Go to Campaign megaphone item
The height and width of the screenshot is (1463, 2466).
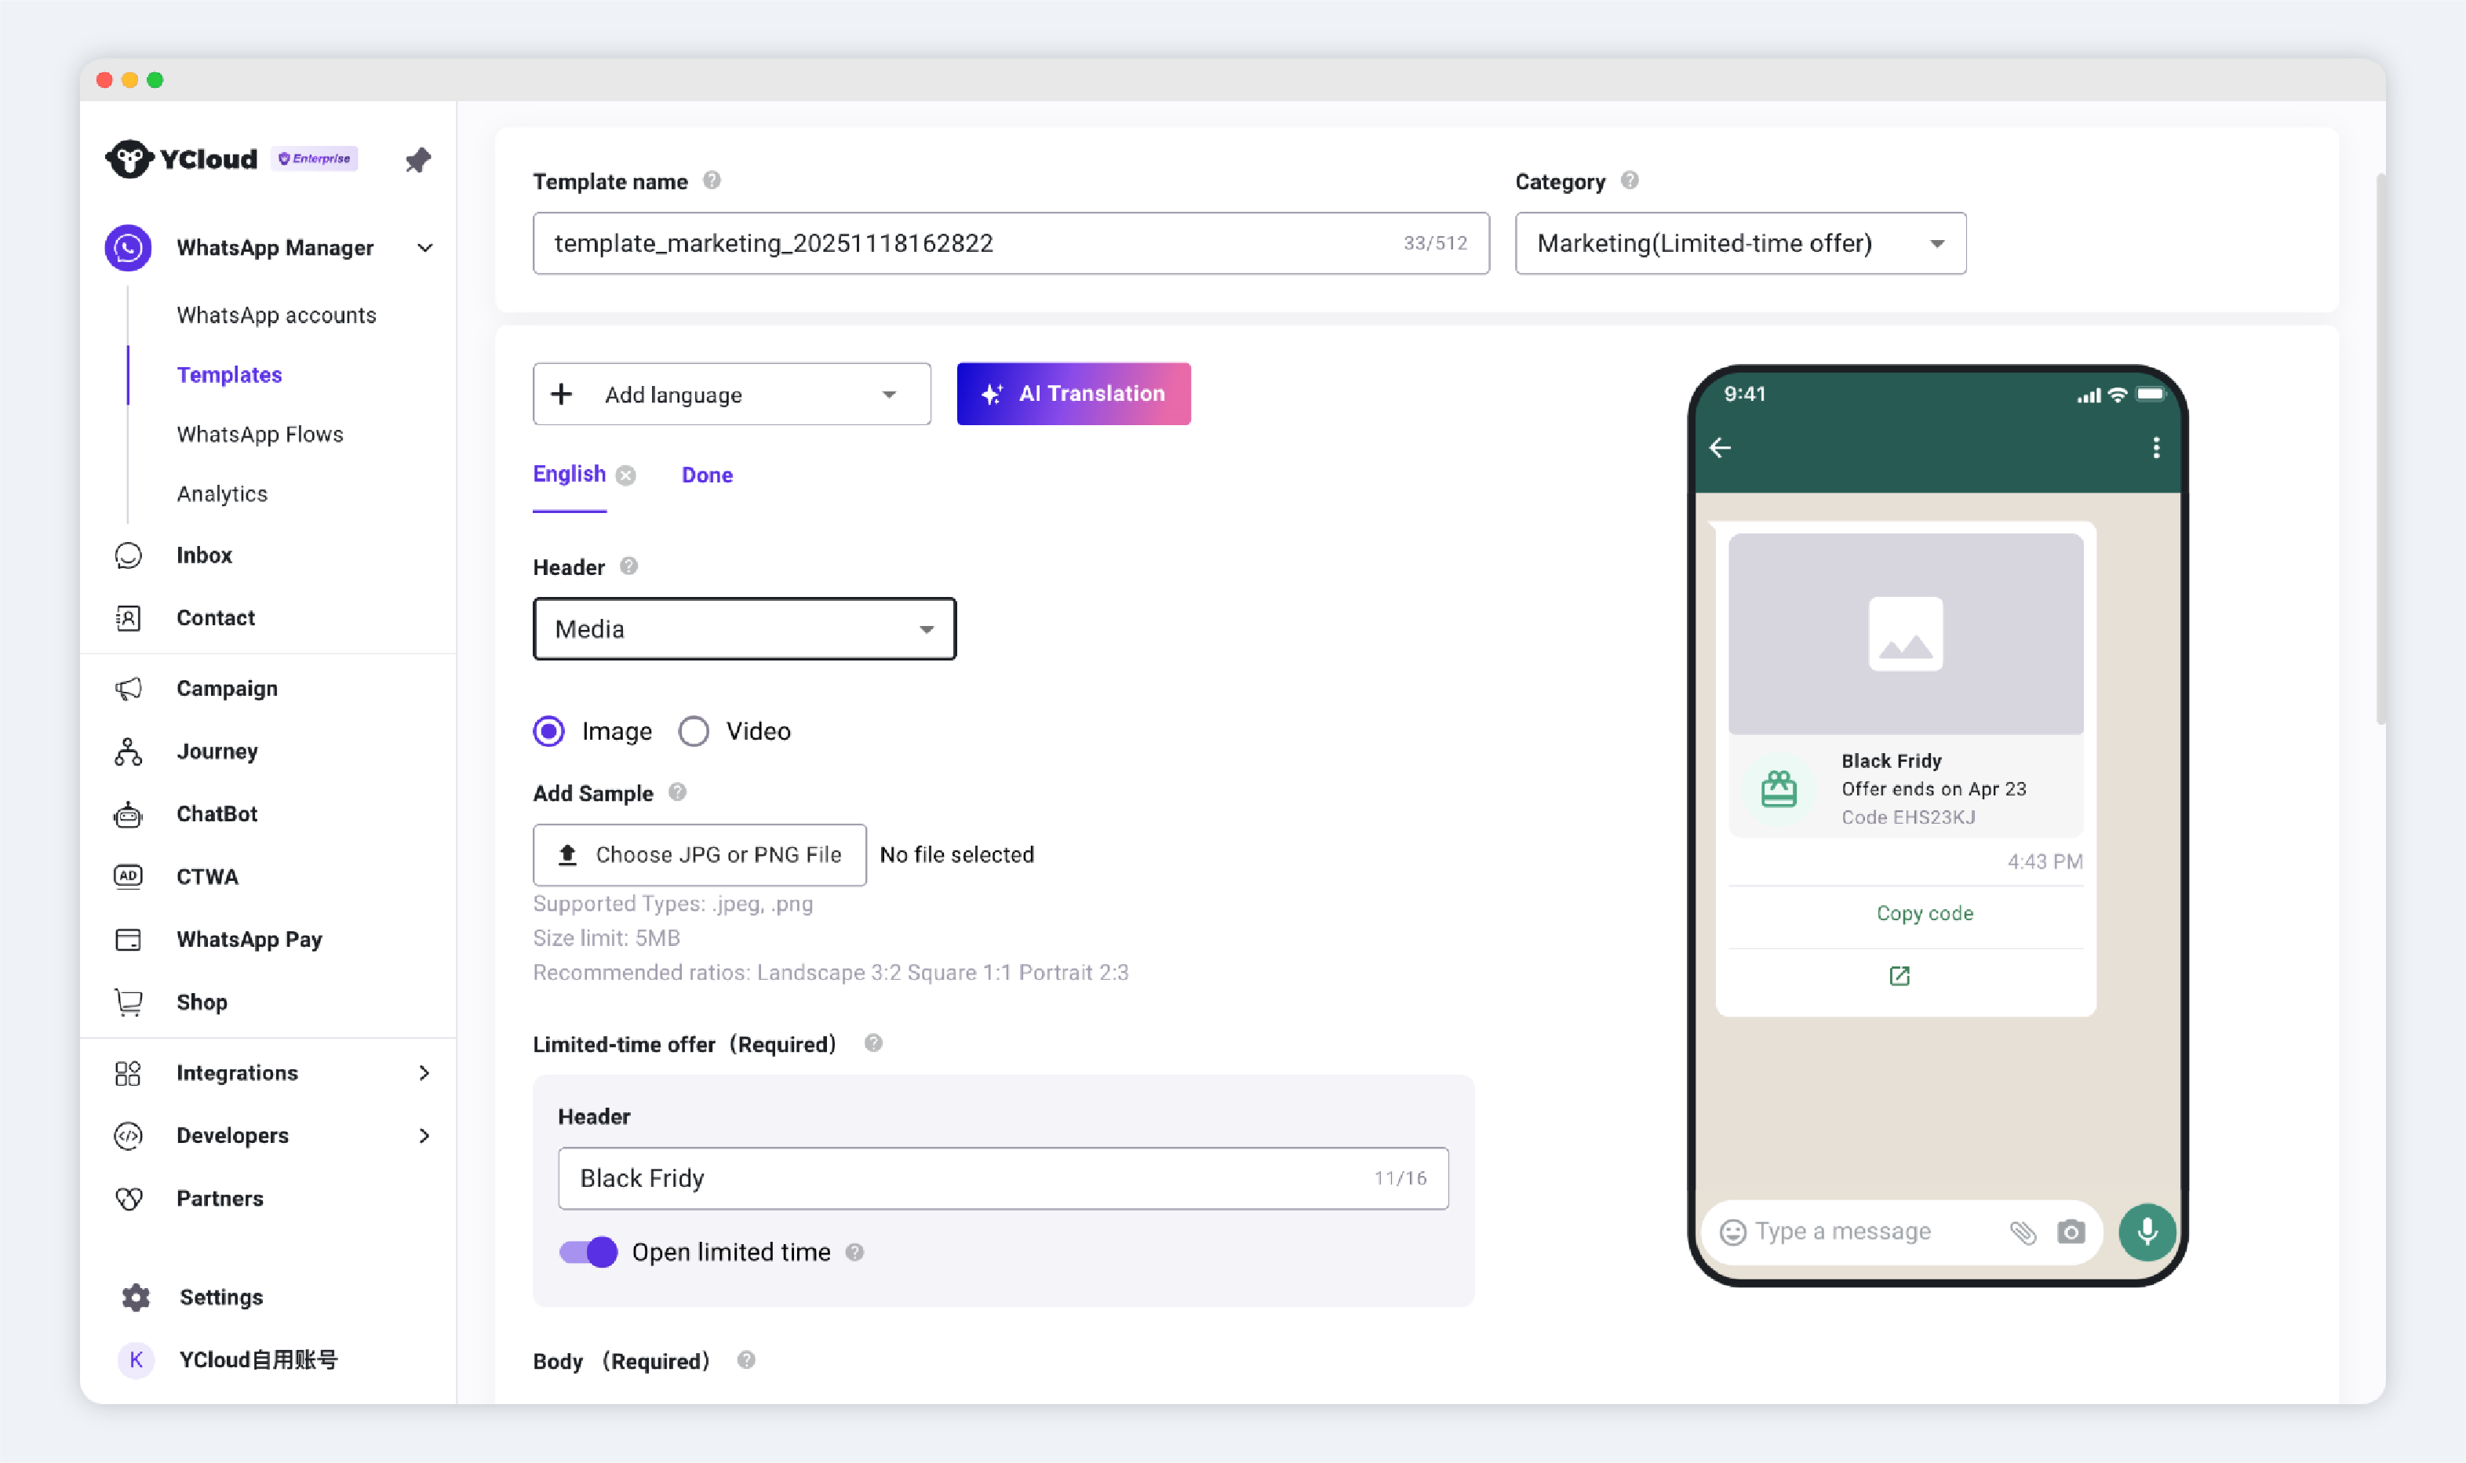[x=226, y=688]
